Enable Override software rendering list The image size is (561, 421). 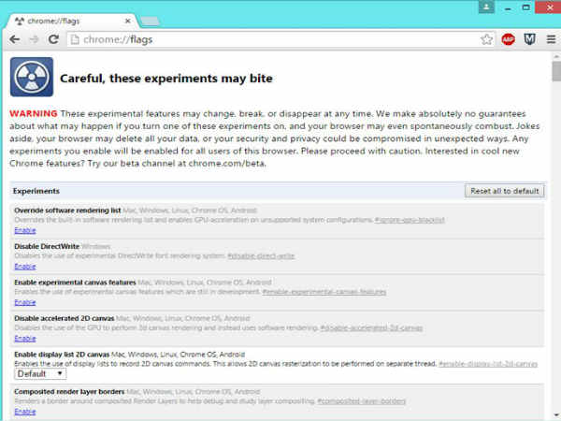[x=25, y=230]
